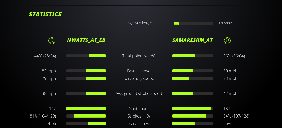Click SAMARESHM Avg. ground stroke speed bar

193,93
